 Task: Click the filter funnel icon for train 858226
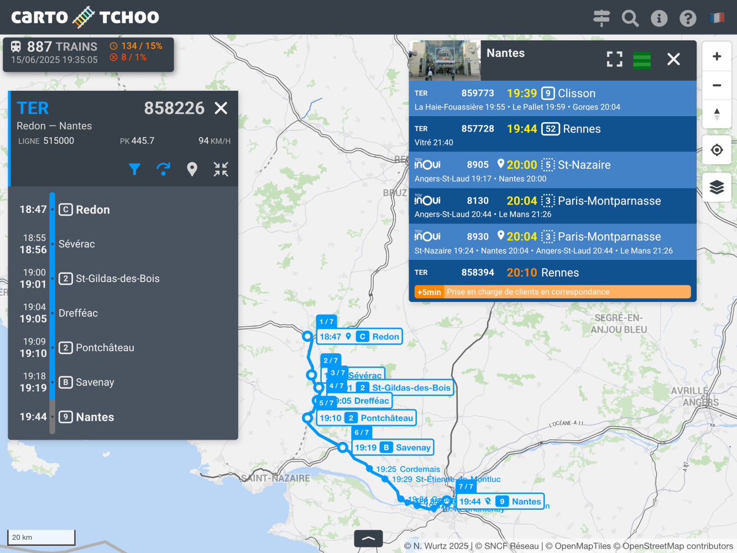tap(134, 169)
